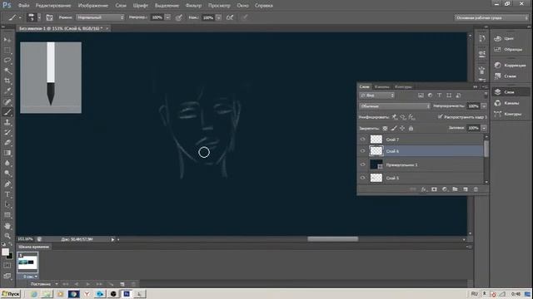This screenshot has height=299, width=533.
Task: Open the brush opacity slider arrow in options bar
Action: click(x=167, y=17)
